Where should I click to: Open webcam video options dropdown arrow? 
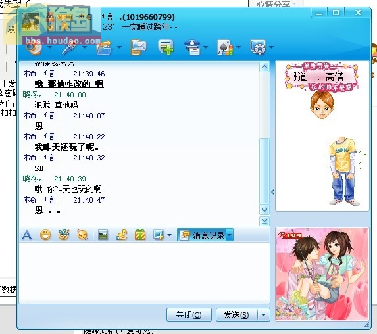[x=50, y=47]
